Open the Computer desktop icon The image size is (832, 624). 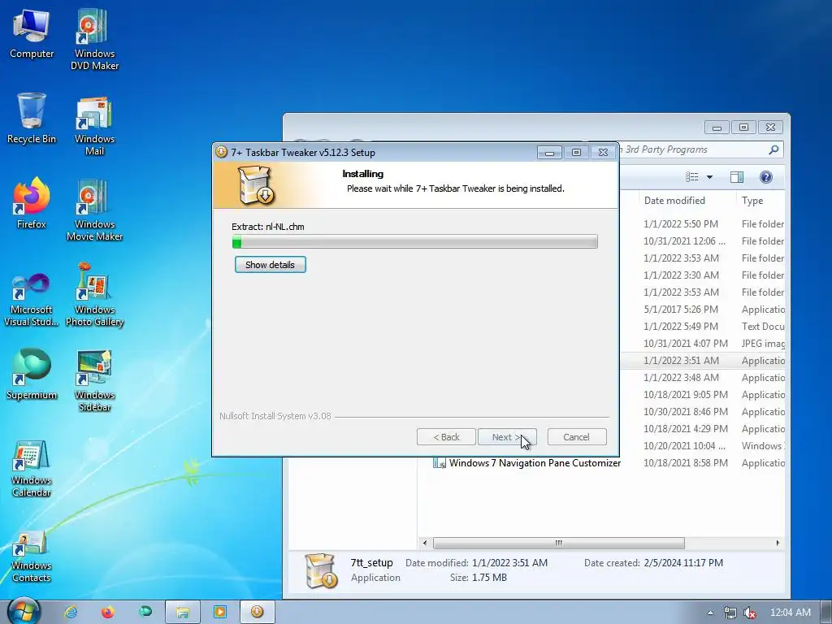32,32
